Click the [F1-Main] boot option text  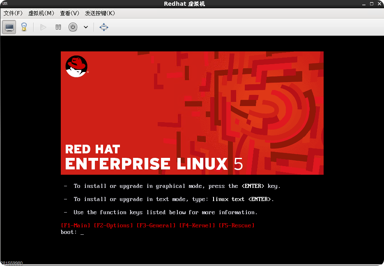[x=76, y=226]
